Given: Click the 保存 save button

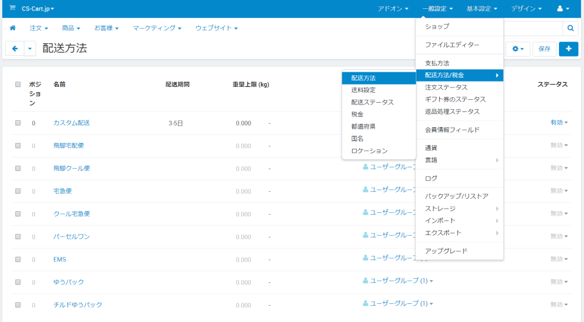Looking at the screenshot, I should tap(544, 49).
